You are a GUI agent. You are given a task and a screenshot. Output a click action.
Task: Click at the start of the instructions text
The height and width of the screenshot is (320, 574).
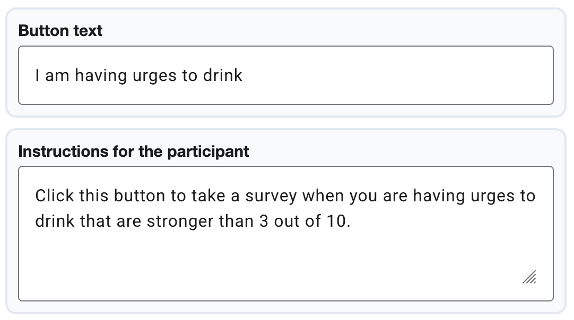pos(36,195)
